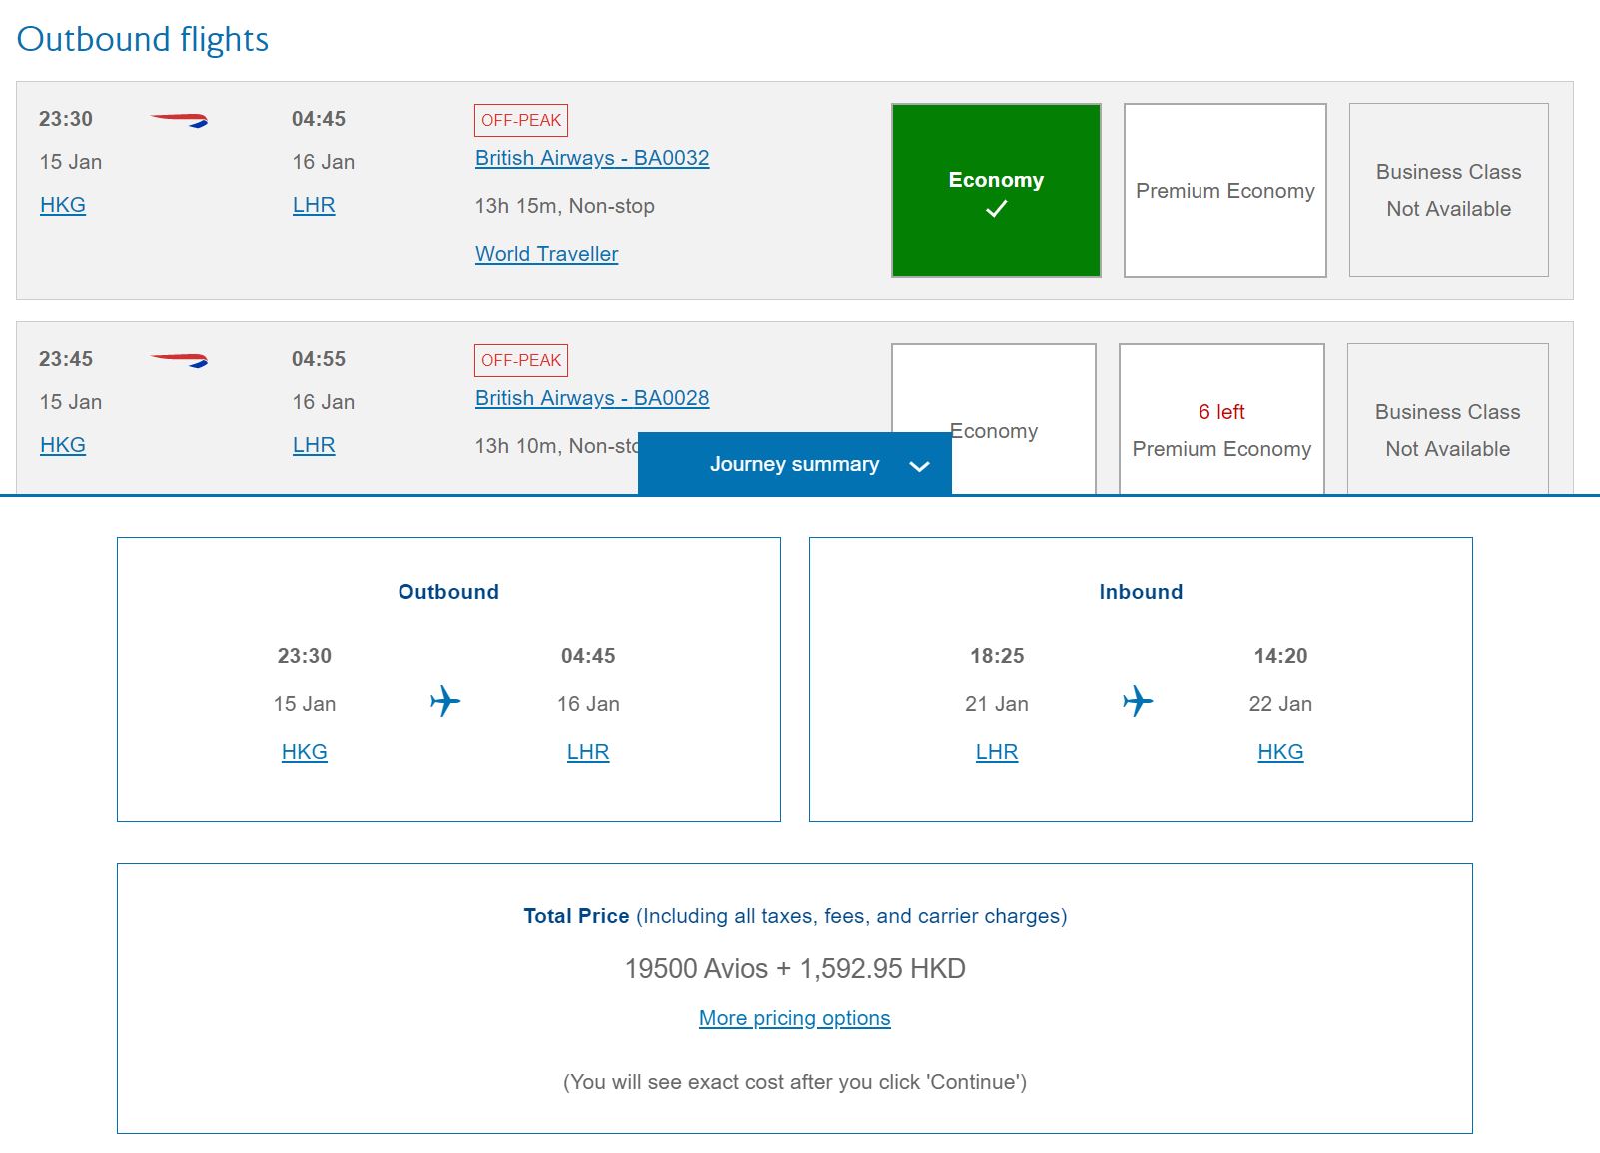Click the Outbound flights heading
Screen dimensions: 1600x1153
coord(143,39)
